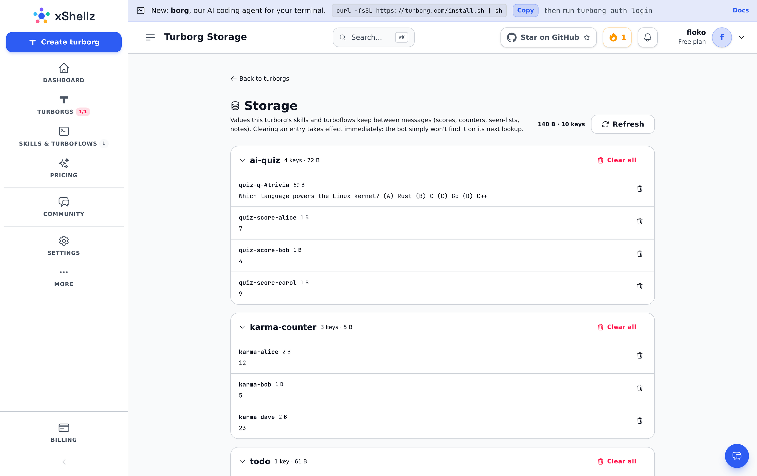The height and width of the screenshot is (476, 757).
Task: Collapse the karma-counter group
Action: 242,327
